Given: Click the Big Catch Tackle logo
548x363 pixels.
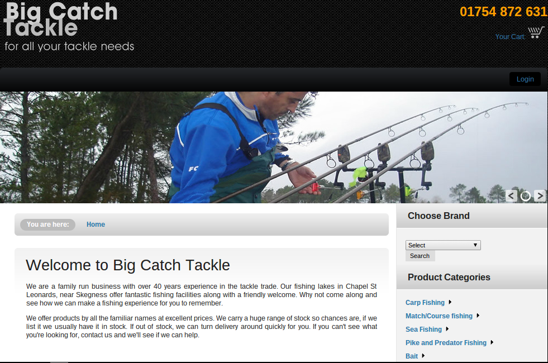Looking at the screenshot, I should click(x=69, y=27).
